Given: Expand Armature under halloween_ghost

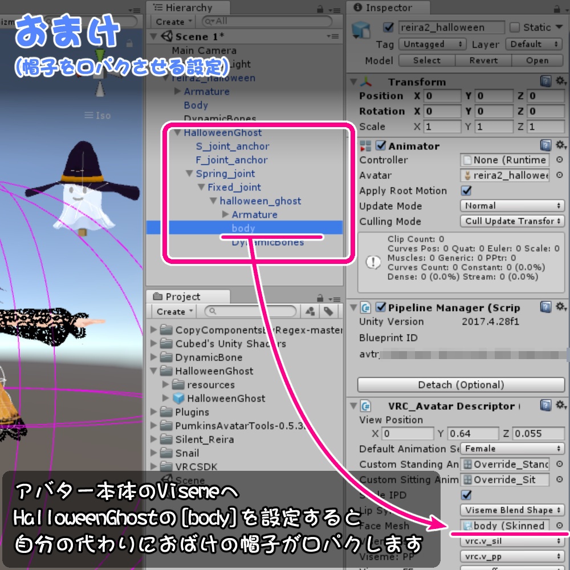Looking at the screenshot, I should pos(225,214).
